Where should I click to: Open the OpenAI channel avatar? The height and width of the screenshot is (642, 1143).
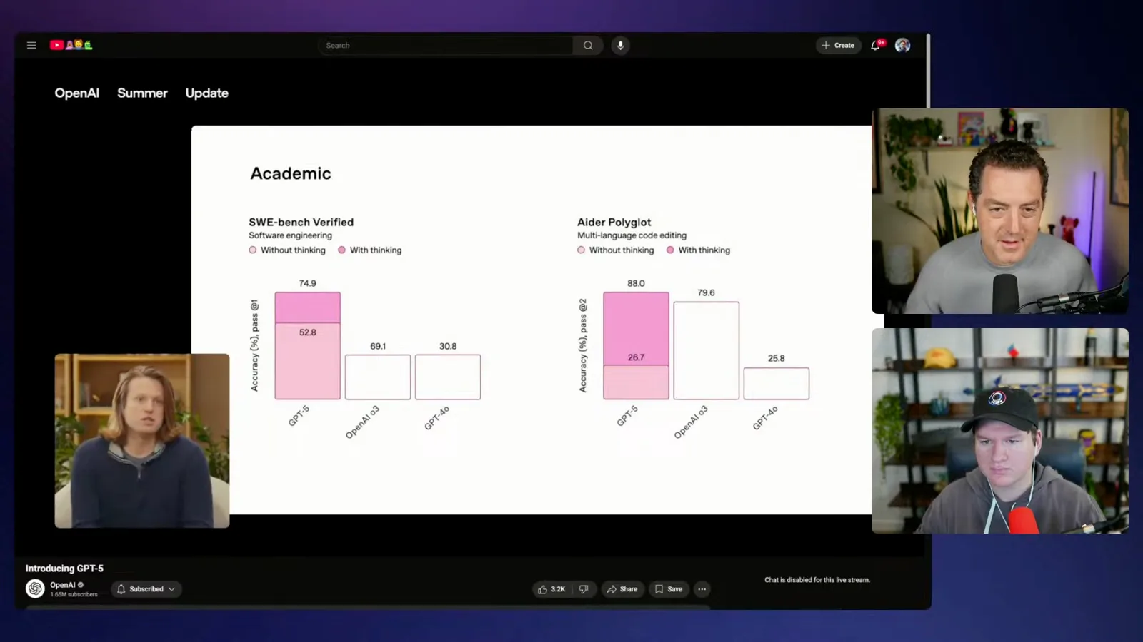tap(35, 588)
